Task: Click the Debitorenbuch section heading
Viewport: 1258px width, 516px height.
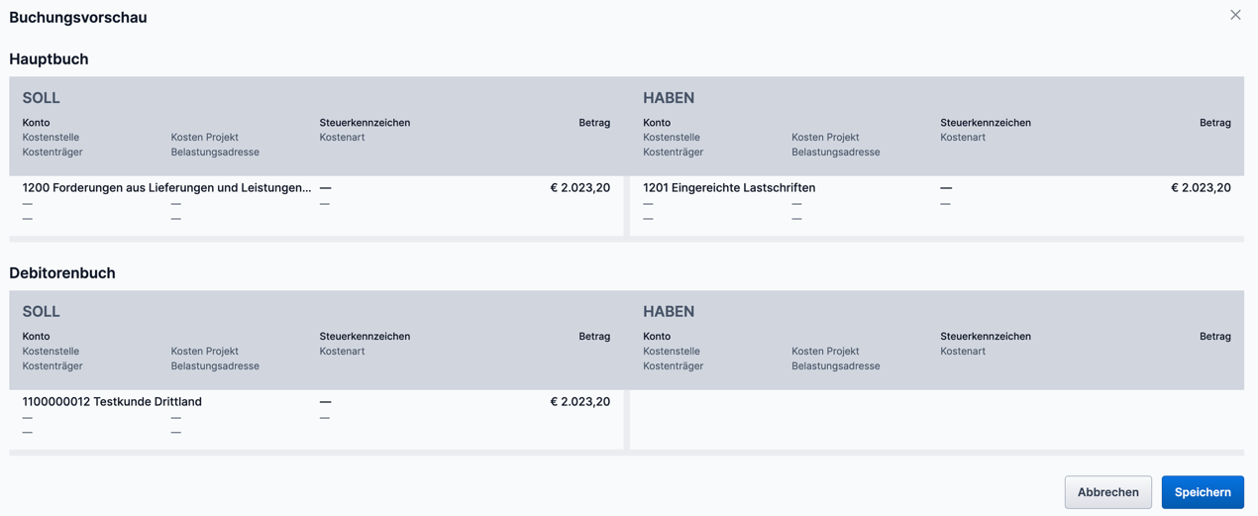Action: [62, 273]
